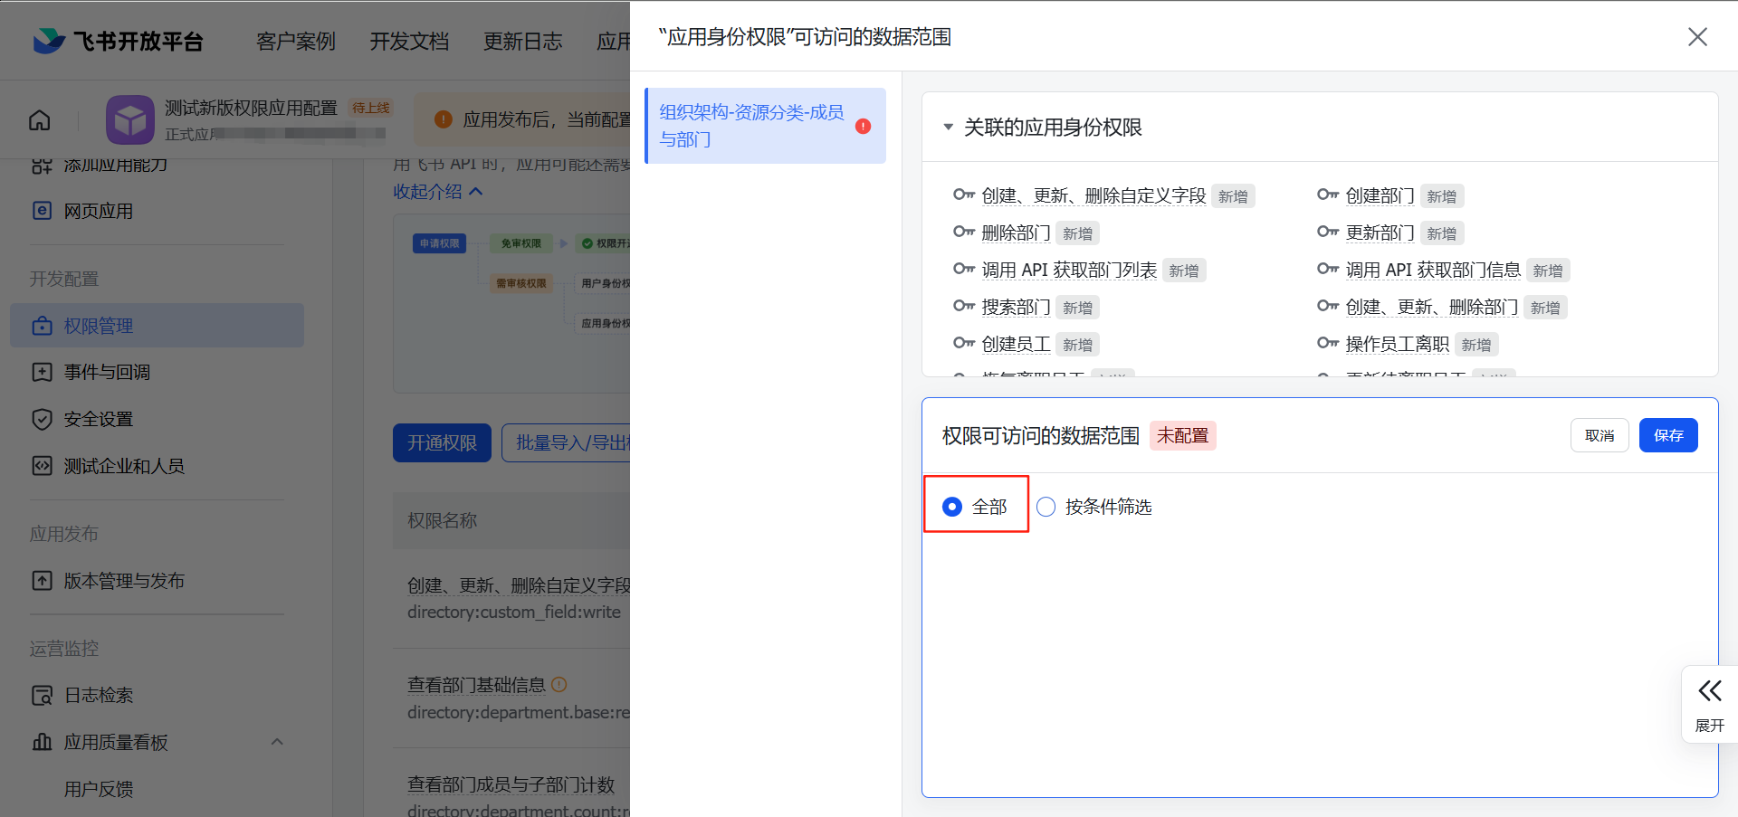
Task: Click the 应用质量看板 chart icon
Action: 43,742
